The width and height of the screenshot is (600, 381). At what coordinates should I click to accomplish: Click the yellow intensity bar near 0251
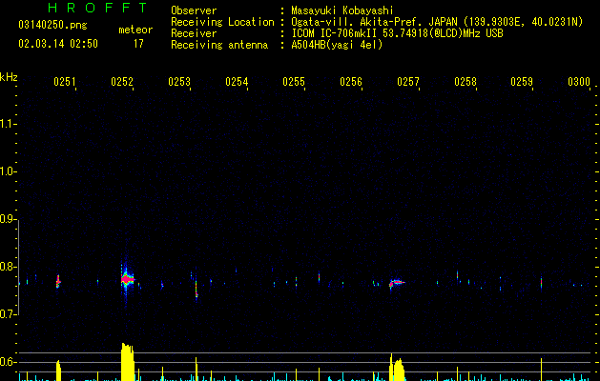tap(58, 371)
